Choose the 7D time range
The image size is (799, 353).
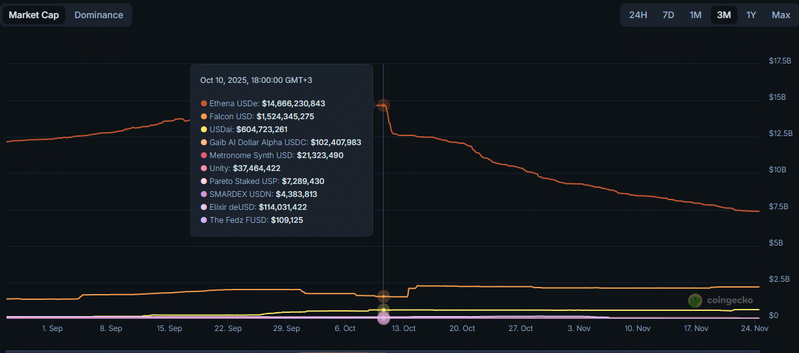[668, 15]
